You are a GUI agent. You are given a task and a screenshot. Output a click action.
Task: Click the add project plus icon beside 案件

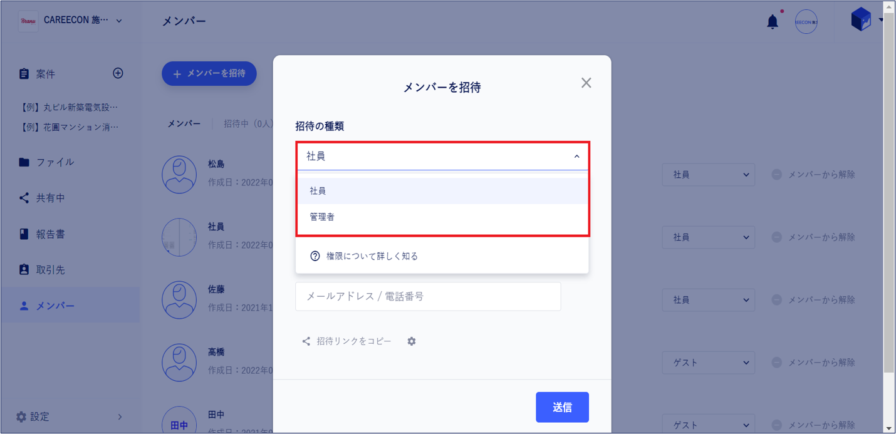tap(118, 73)
